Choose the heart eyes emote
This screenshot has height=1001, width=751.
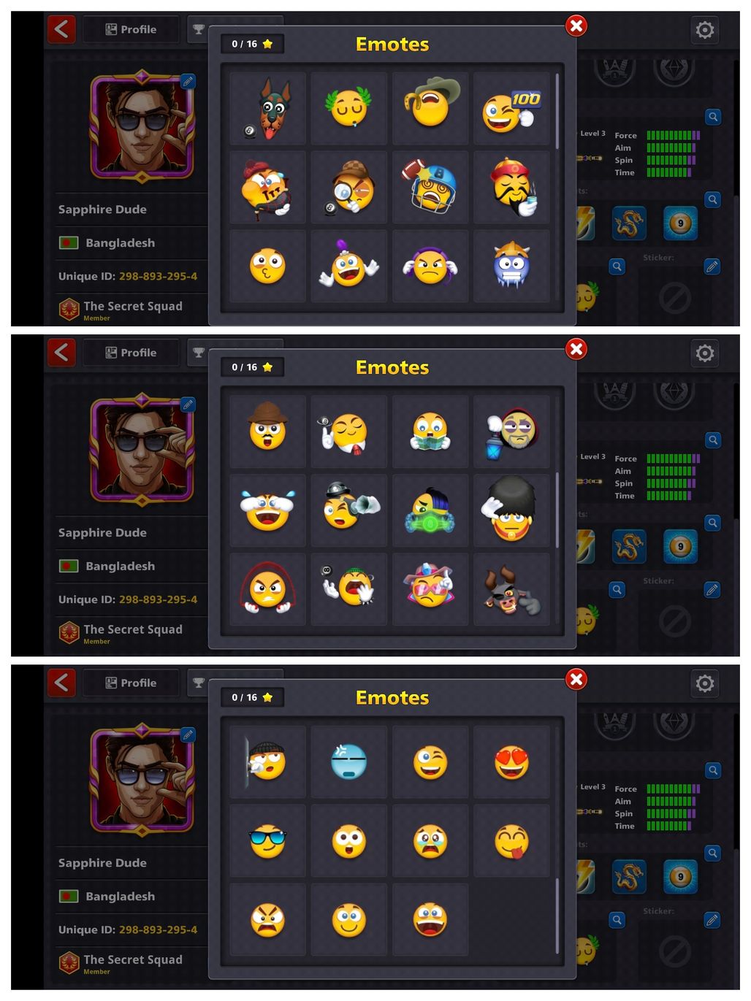pos(511,762)
